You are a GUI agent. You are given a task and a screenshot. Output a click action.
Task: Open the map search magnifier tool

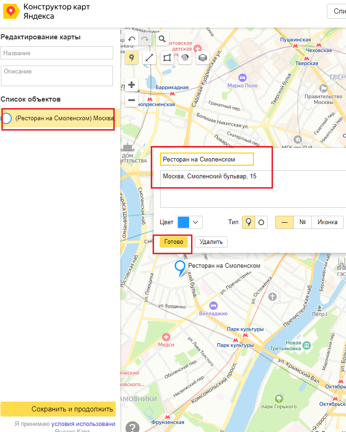pos(162,39)
